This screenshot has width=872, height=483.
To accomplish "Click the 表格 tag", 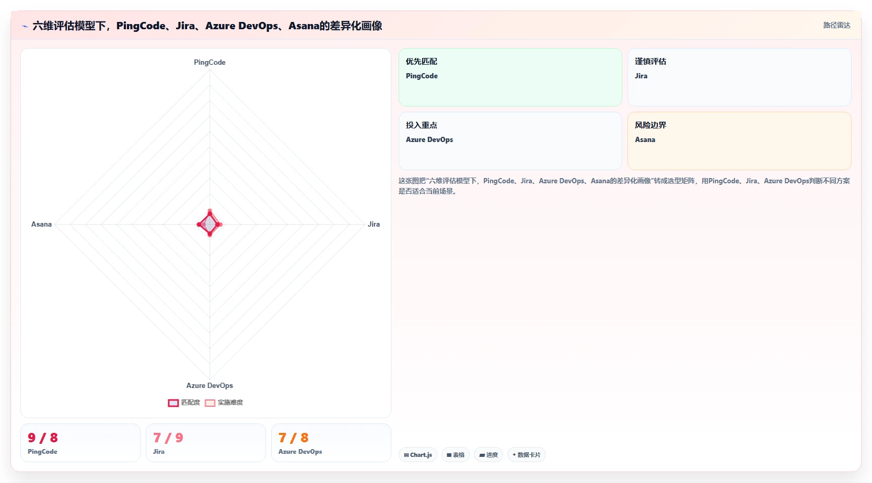I will [456, 455].
